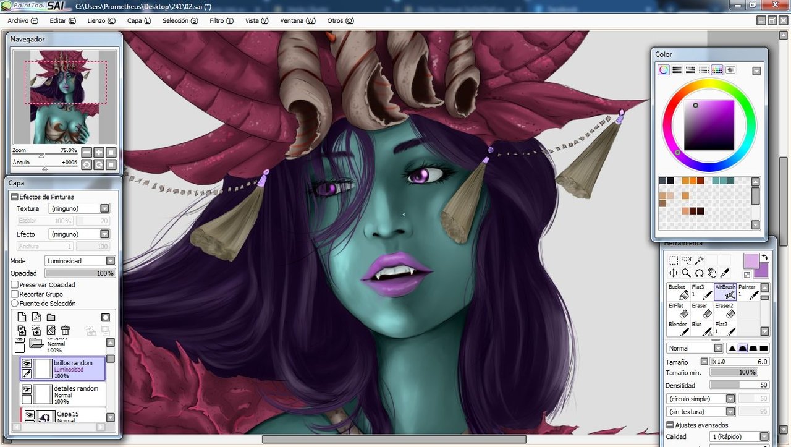Toggle the scratchpad view in Color panel
791x447 pixels.
(730, 70)
